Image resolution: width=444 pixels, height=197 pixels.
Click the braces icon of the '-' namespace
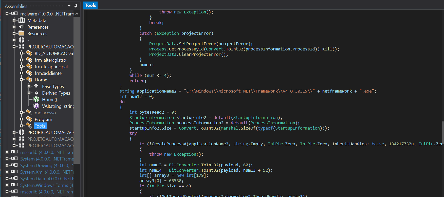click(22, 40)
